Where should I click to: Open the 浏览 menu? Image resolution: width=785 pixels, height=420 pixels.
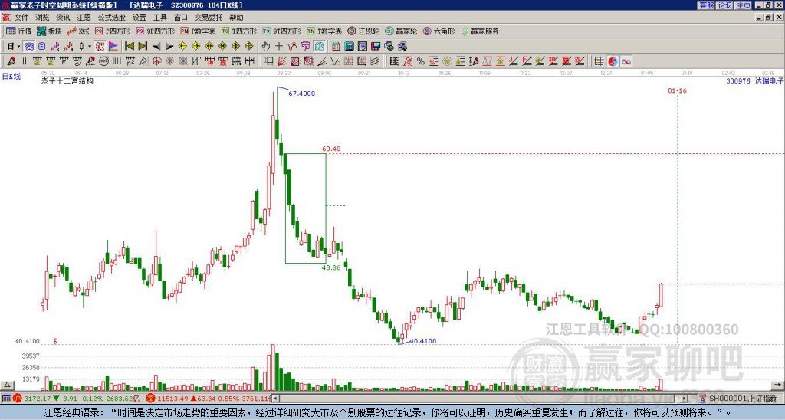coord(42,18)
